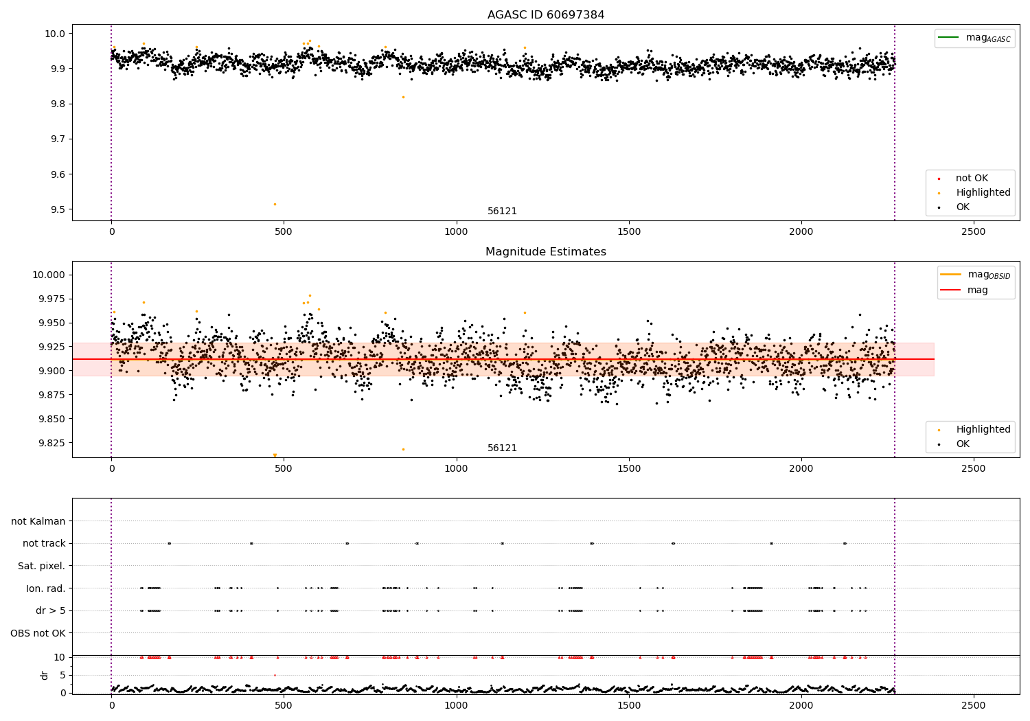Click the mag AGASC legend entry
Screen dimensions: 1030x721
click(x=974, y=38)
